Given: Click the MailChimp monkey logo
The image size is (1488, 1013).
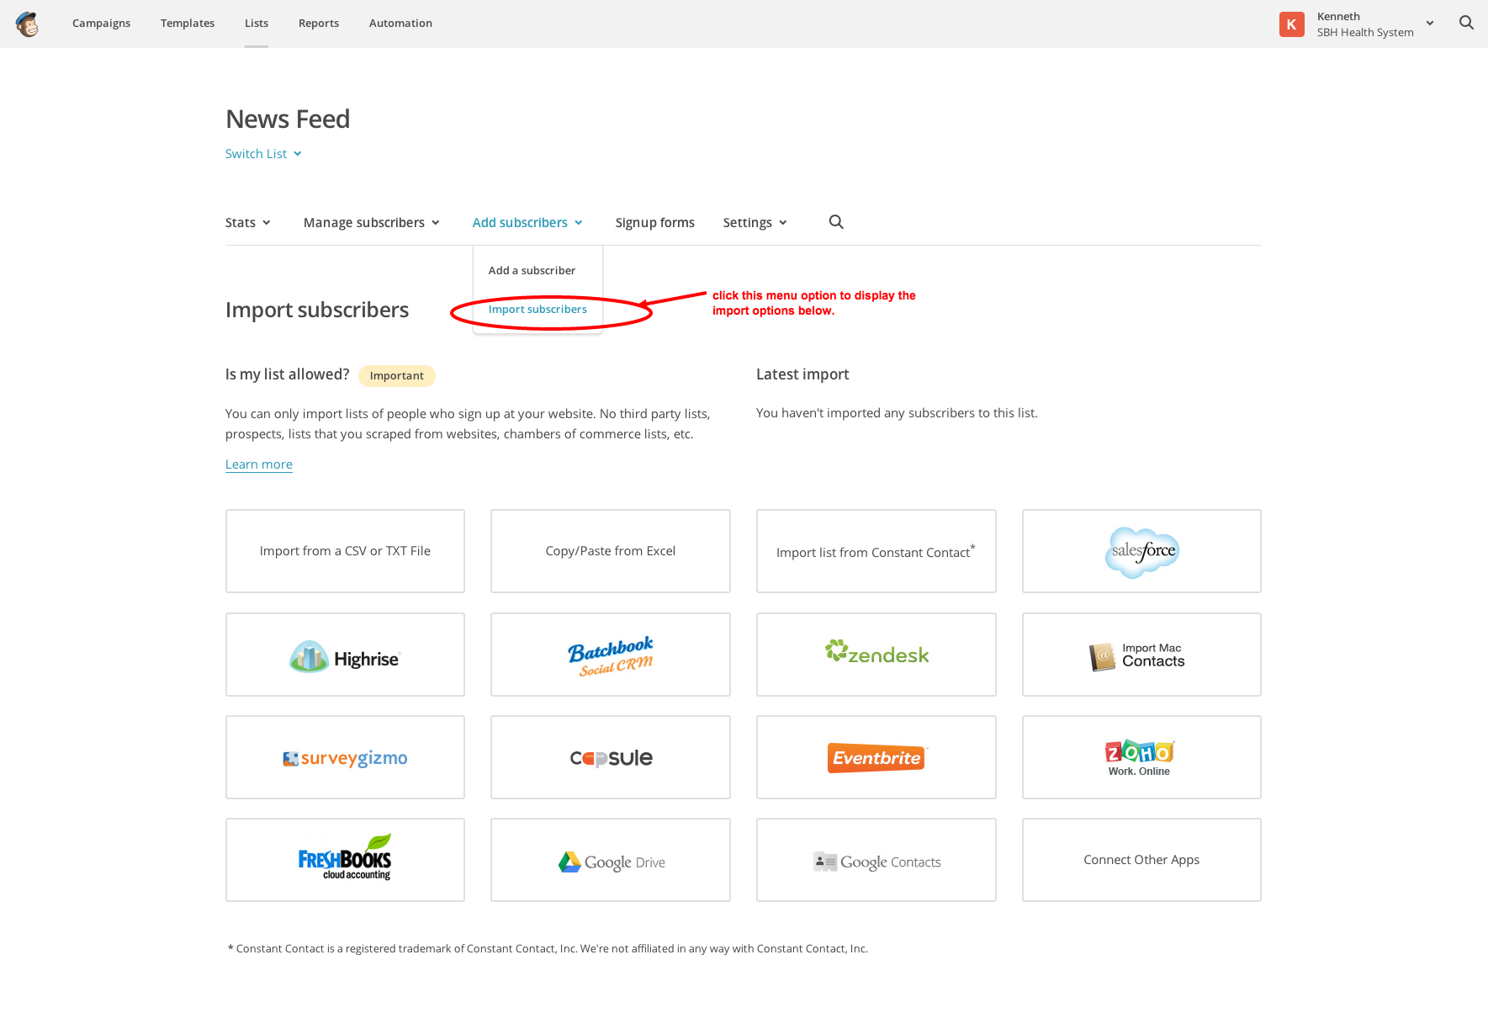Looking at the screenshot, I should pyautogui.click(x=28, y=24).
